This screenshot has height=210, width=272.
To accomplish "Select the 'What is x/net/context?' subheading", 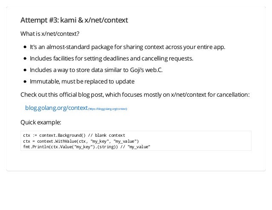I will [50, 34].
